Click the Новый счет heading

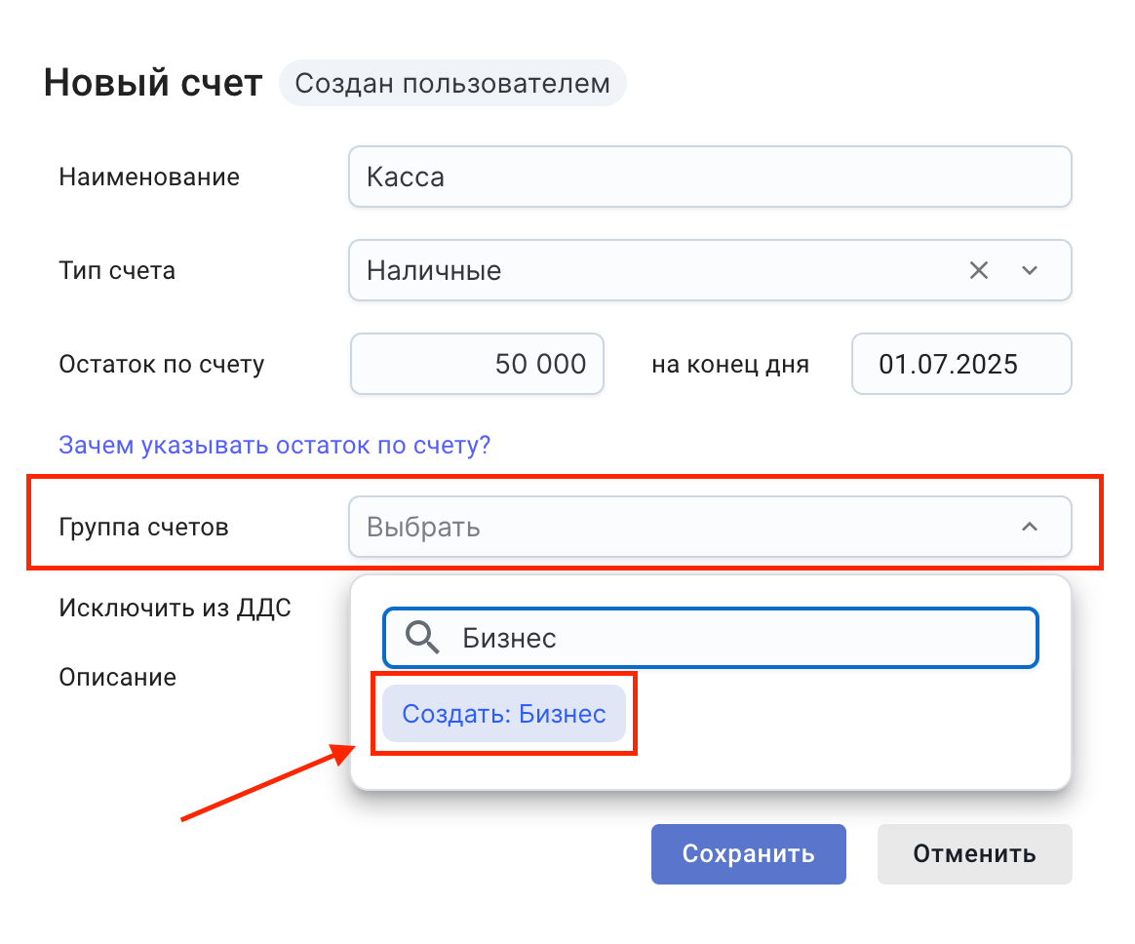153,84
